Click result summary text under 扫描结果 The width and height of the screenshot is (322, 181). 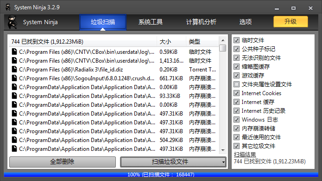270,162
